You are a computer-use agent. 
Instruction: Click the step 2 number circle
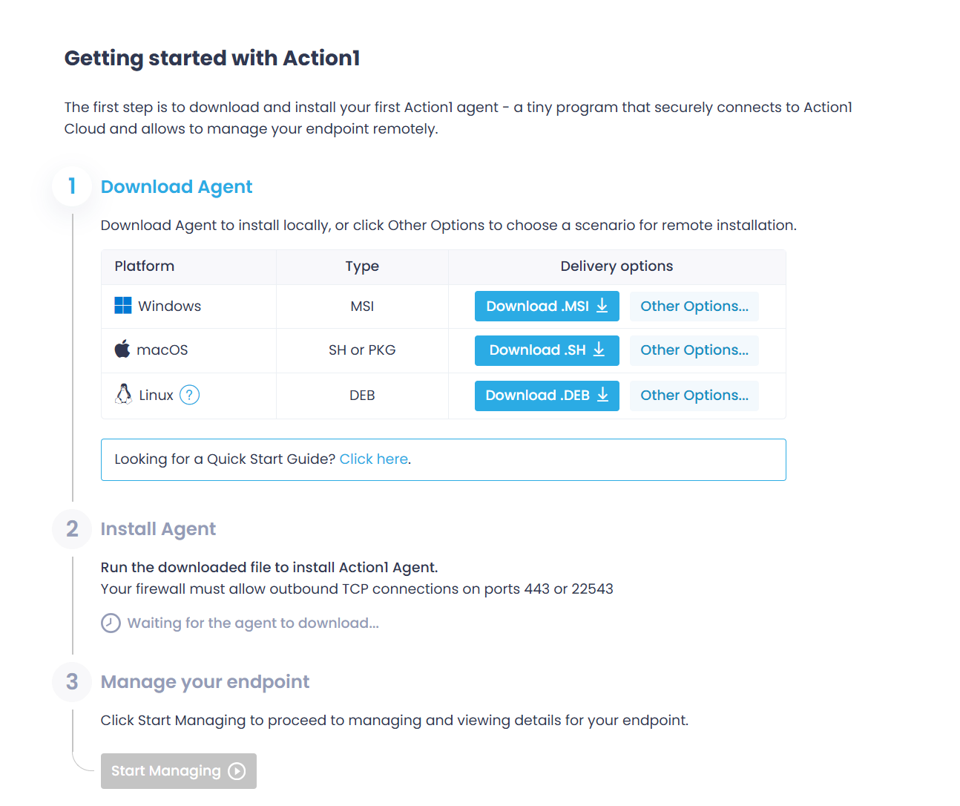point(72,529)
